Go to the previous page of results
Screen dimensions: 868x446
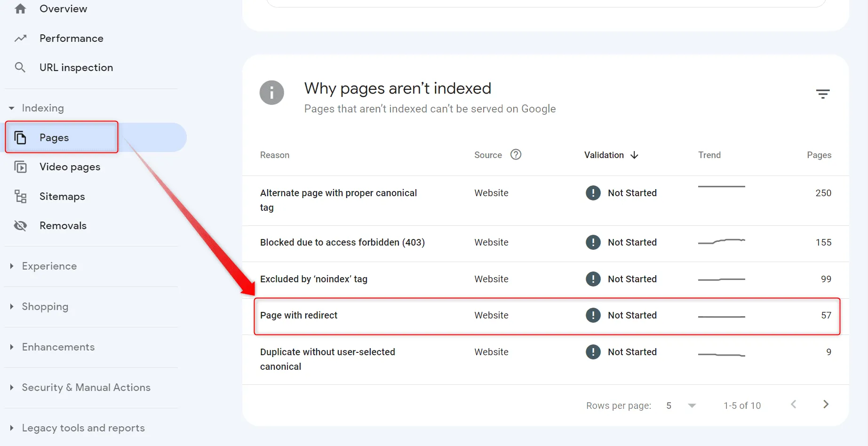coord(794,405)
